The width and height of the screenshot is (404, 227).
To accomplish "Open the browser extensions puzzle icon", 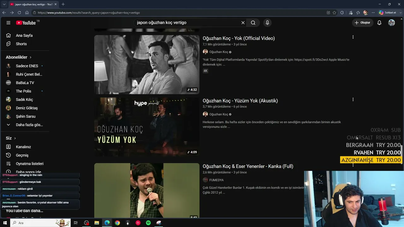I will 342,13.
